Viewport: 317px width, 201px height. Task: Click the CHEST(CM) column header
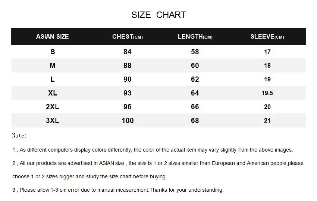(x=128, y=37)
